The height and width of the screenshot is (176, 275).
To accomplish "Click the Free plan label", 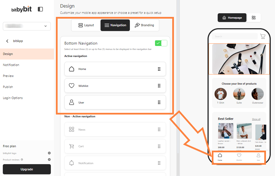I will pyautogui.click(x=10, y=146).
